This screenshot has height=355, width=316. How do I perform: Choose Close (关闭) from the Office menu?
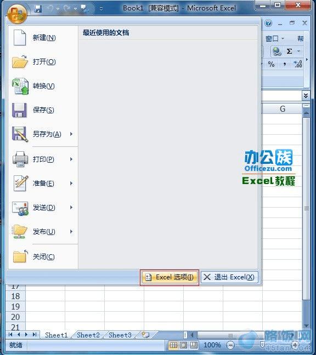43,257
